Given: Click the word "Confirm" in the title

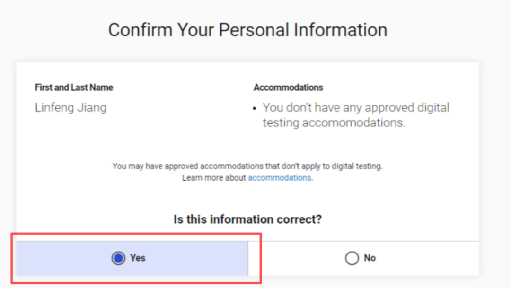Looking at the screenshot, I should tap(140, 30).
